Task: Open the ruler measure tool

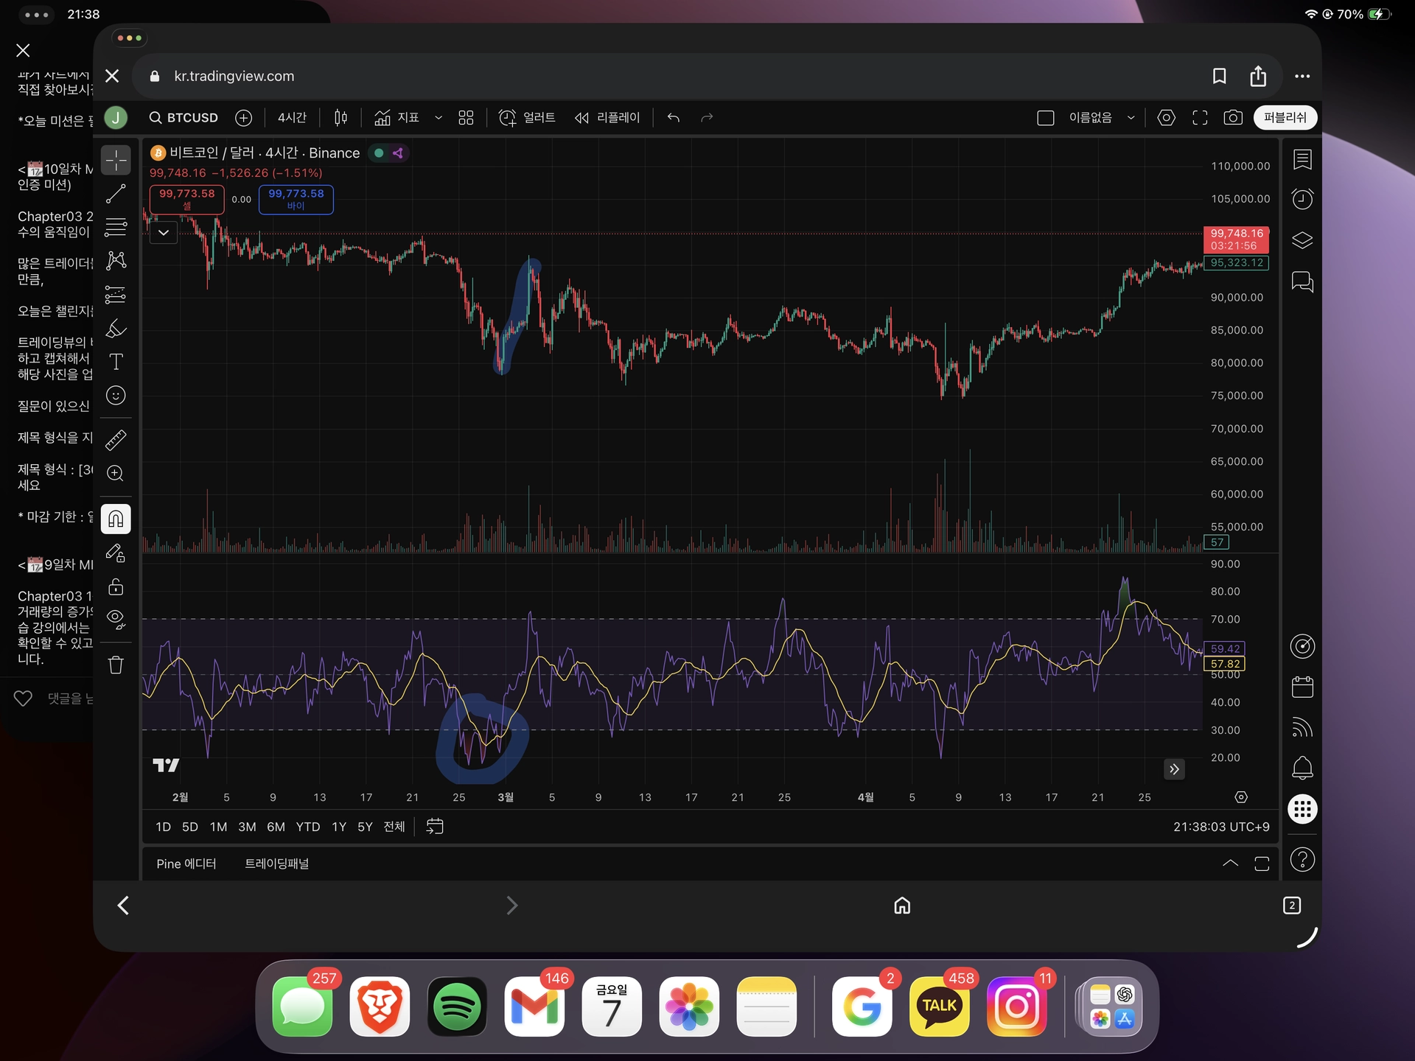Action: coord(116,440)
